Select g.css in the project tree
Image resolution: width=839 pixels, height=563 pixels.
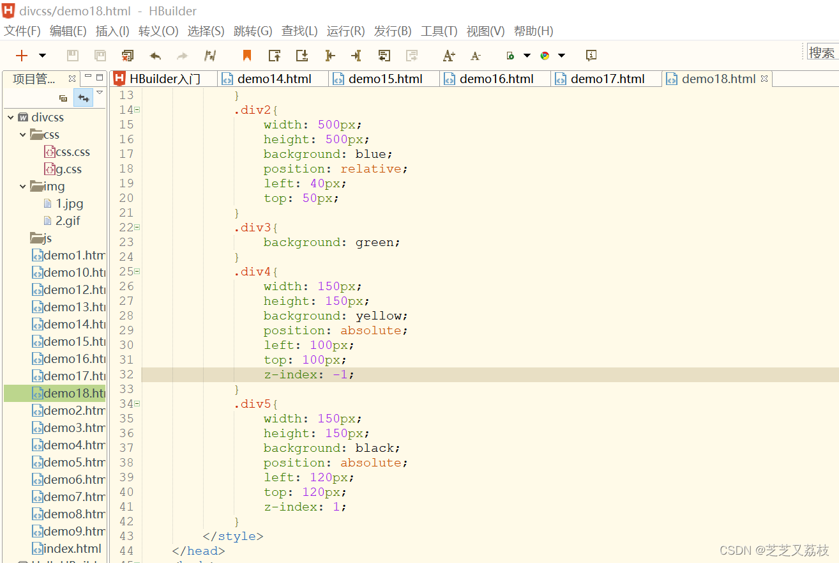[x=63, y=169]
